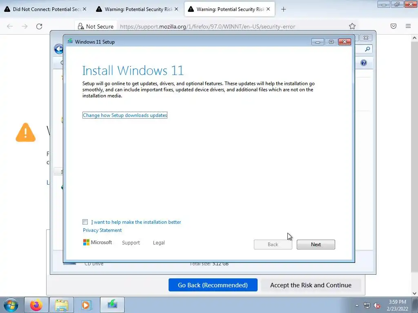Click the Firefox back arrow

(10, 26)
